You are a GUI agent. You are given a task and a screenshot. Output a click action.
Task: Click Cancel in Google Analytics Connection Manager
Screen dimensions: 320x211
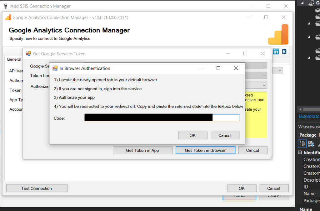pyautogui.click(x=274, y=188)
